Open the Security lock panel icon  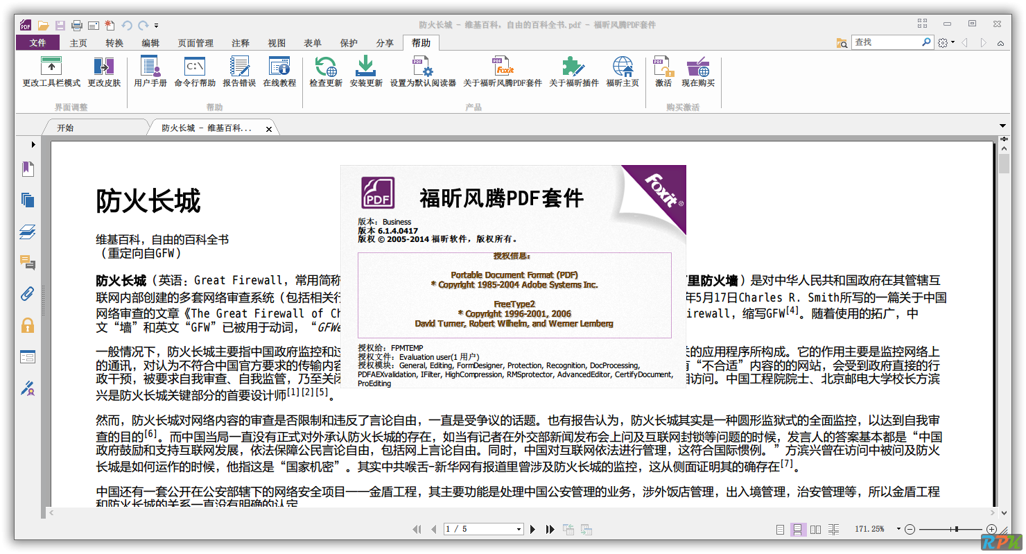pyautogui.click(x=28, y=325)
